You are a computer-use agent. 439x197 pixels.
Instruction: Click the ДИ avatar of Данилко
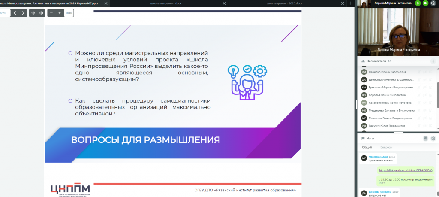[364, 72]
